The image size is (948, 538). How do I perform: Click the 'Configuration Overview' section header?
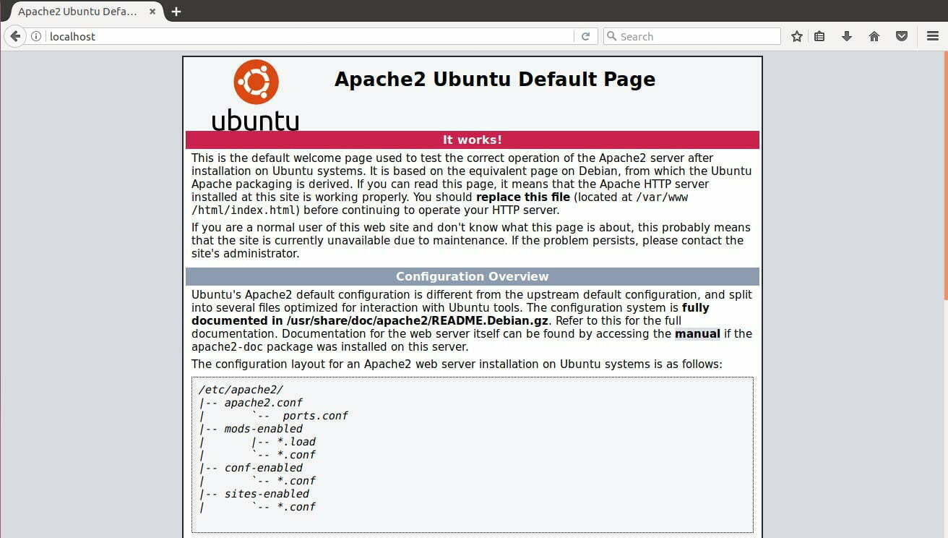[x=473, y=276]
